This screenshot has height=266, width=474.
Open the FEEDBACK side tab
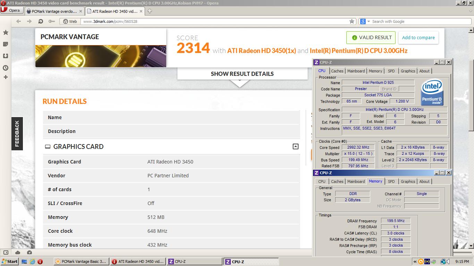click(17, 134)
